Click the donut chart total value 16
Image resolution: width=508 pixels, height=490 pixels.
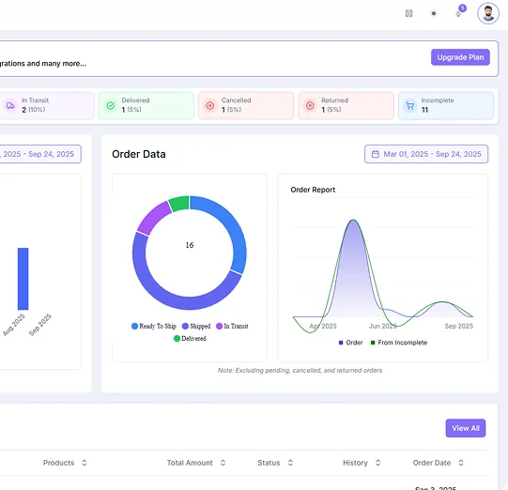[x=190, y=245]
